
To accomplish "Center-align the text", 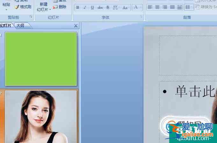I will [157, 7].
